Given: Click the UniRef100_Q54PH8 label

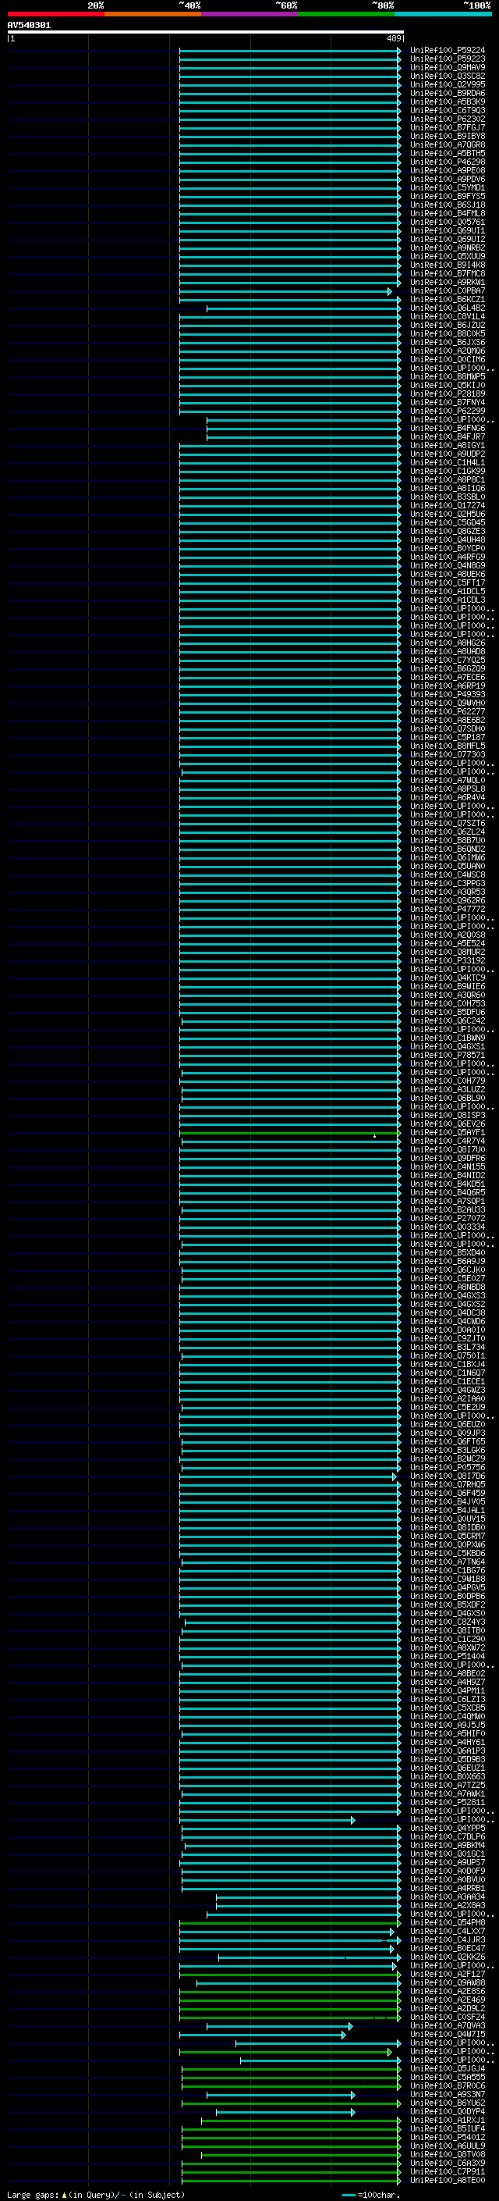Looking at the screenshot, I should (x=447, y=1922).
